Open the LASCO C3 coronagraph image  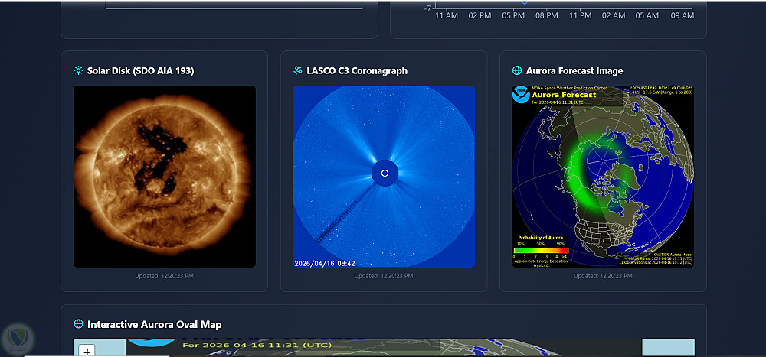click(x=384, y=177)
